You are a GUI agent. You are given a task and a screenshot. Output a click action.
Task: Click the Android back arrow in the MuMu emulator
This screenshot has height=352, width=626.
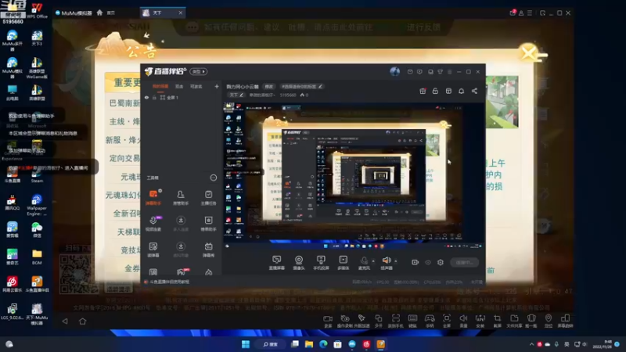pos(65,321)
